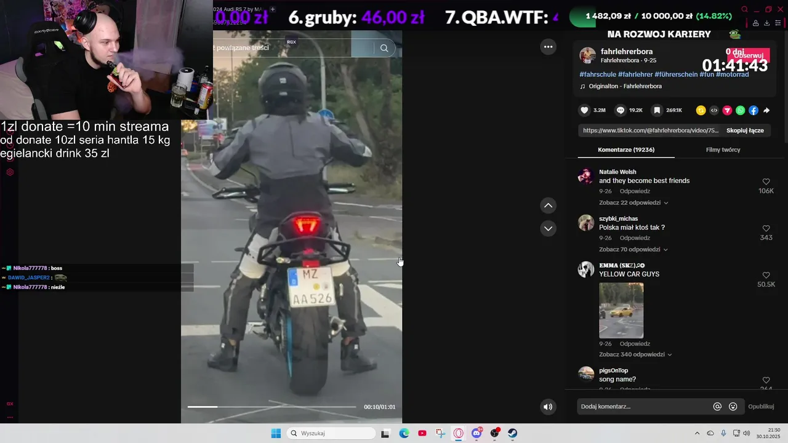
Task: Like Natalie Welsh's comment
Action: [x=766, y=182]
